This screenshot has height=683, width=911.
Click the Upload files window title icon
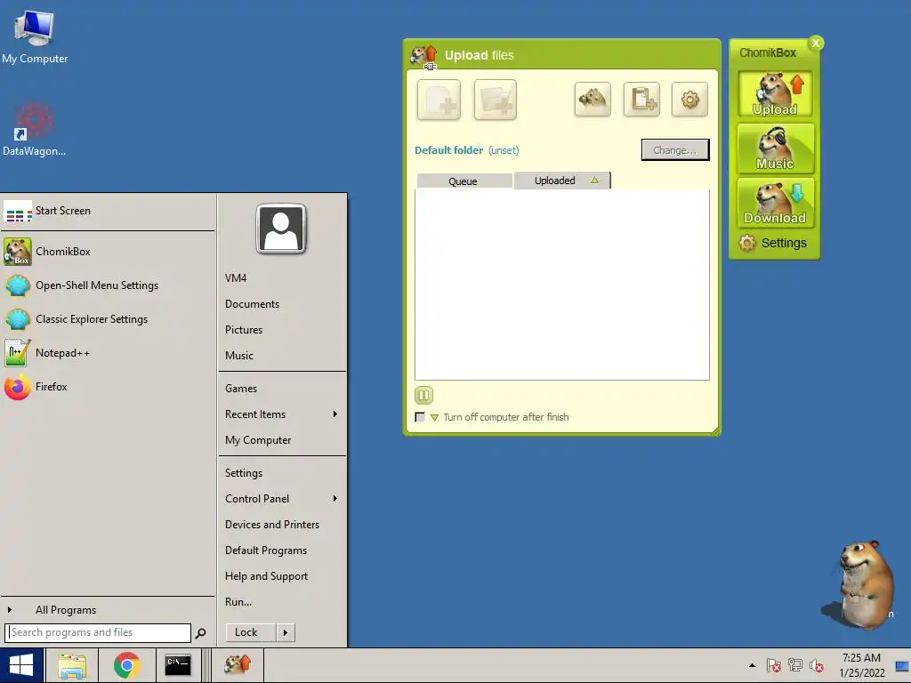point(423,56)
